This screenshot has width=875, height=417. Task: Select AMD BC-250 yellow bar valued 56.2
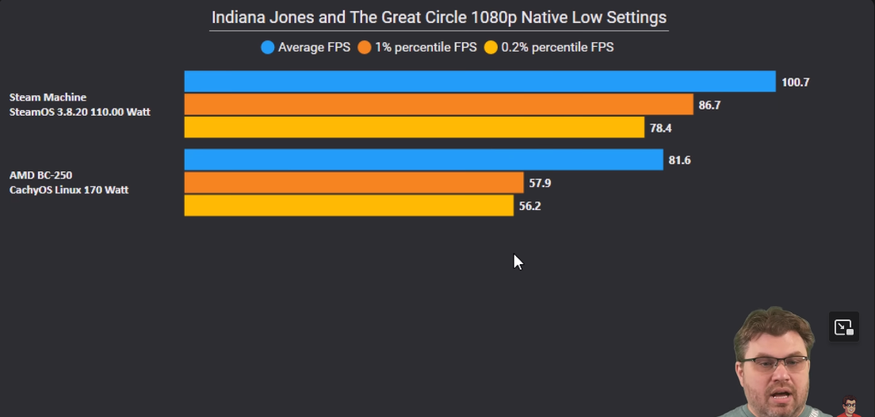349,205
